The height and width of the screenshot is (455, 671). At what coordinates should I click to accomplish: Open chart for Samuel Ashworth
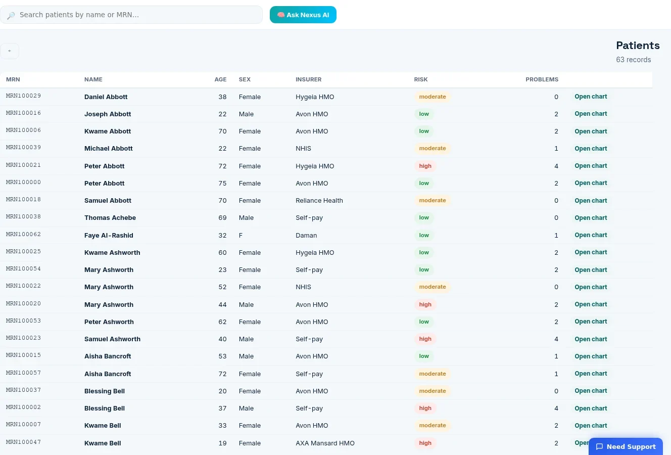click(591, 339)
